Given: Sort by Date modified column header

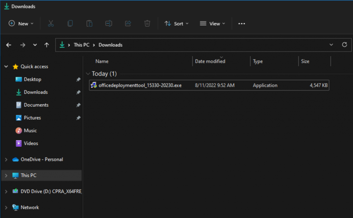Looking at the screenshot, I should click(x=210, y=61).
